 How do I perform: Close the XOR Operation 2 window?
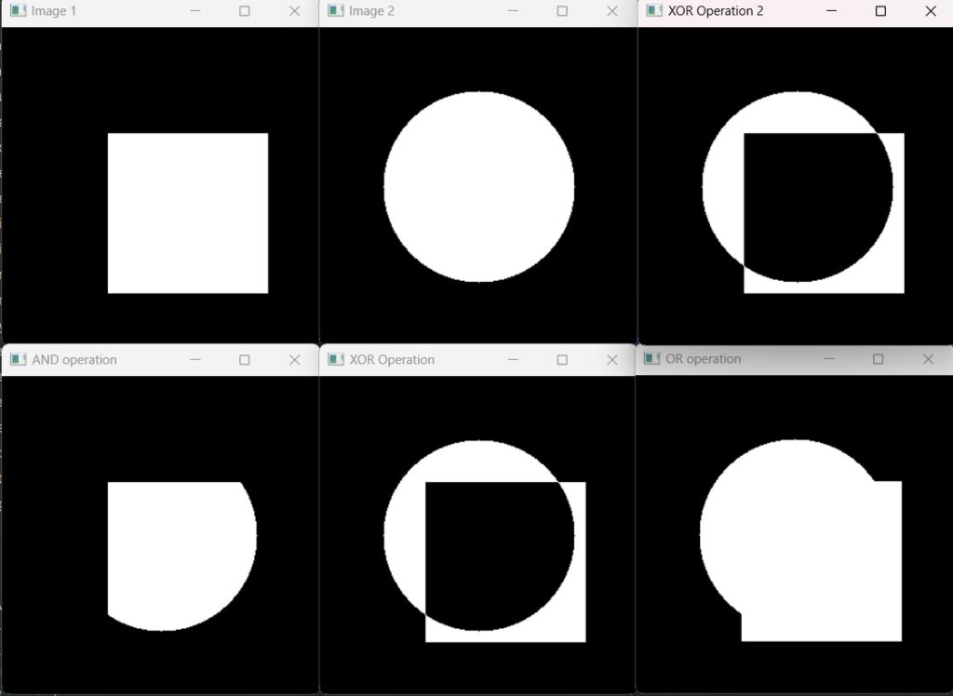(931, 11)
